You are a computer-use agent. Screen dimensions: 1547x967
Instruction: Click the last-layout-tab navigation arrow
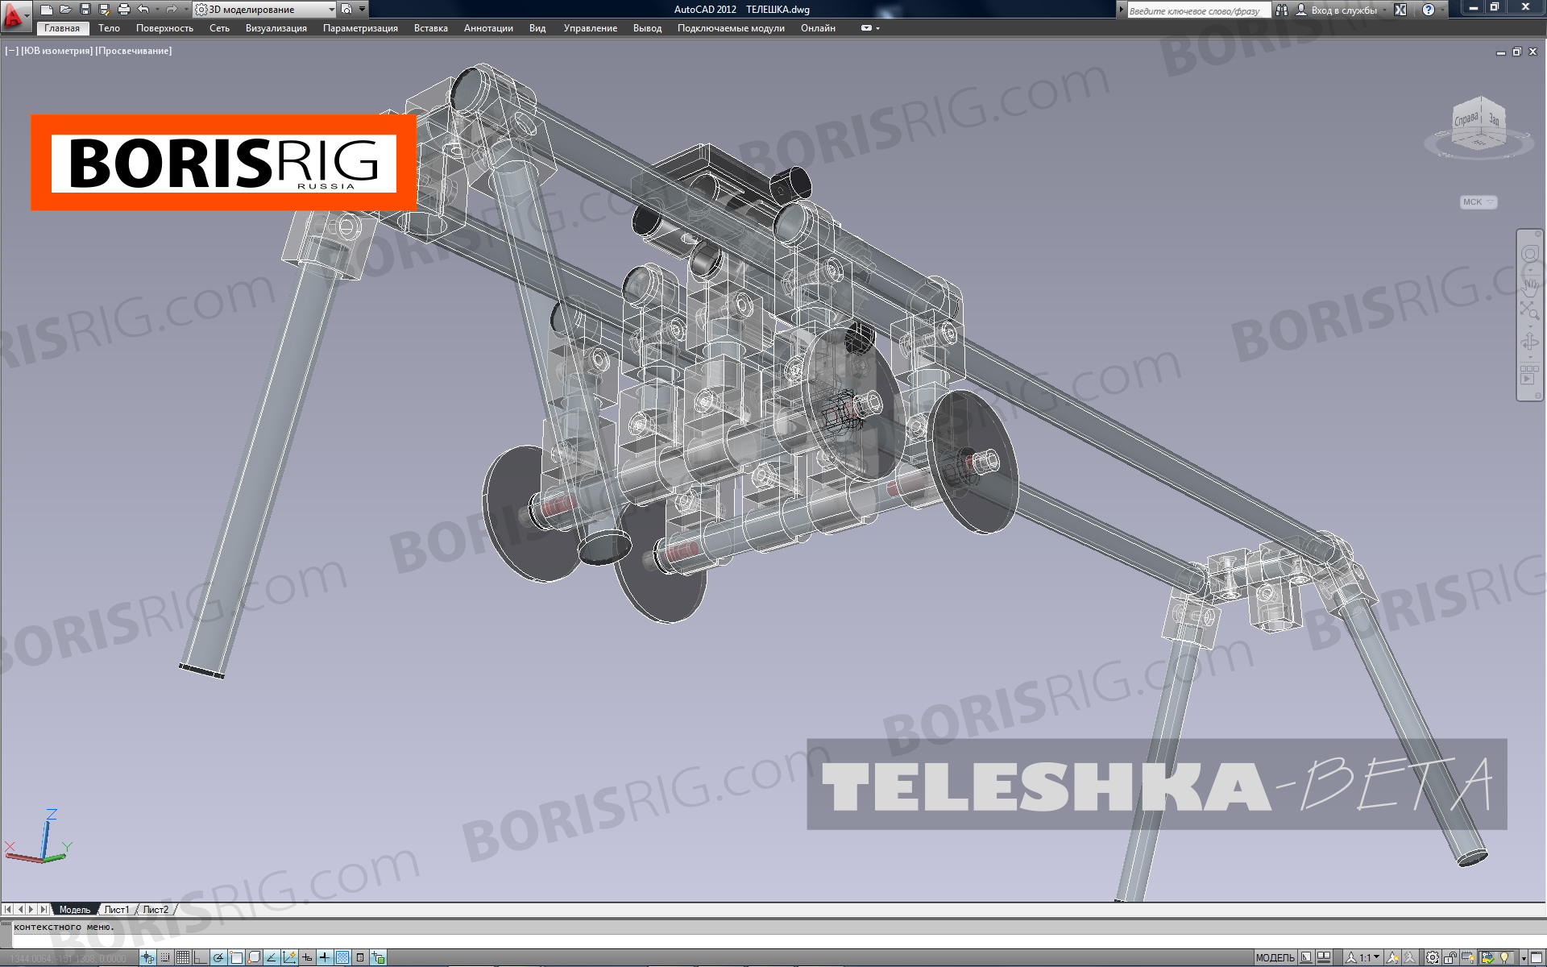44,910
